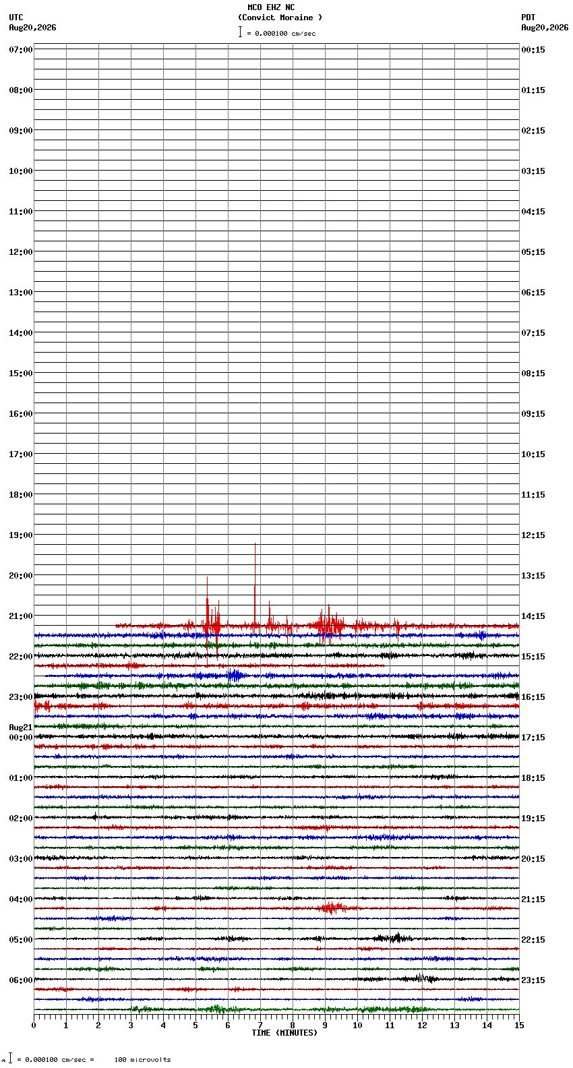Click the '05:00' UTC time label

point(21,940)
